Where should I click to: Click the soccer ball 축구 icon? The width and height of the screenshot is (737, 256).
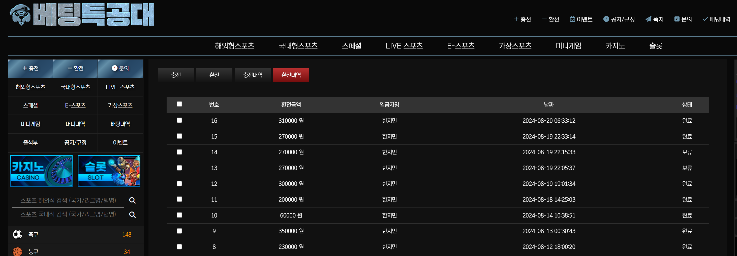(17, 234)
